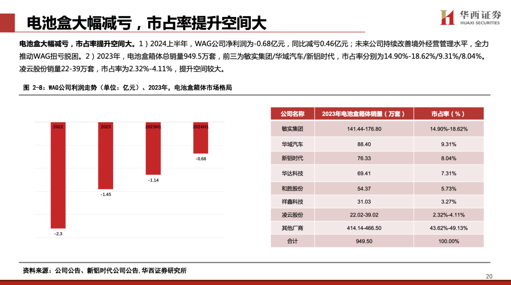
Task: Select the 2023H1 chart bar
Action: (x=154, y=147)
